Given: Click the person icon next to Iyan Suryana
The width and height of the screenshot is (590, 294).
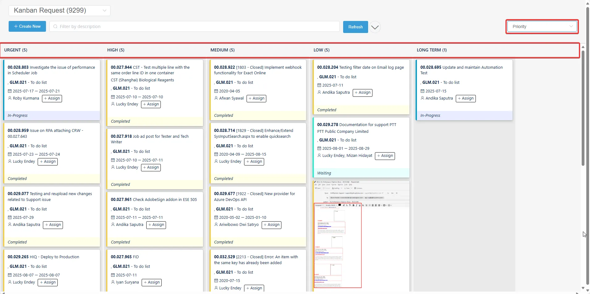Looking at the screenshot, I should click(113, 282).
